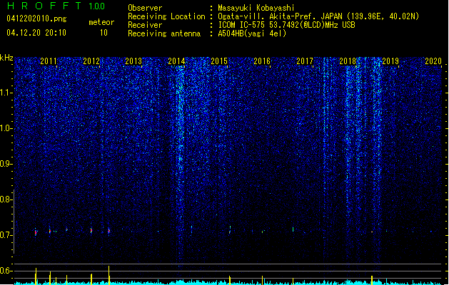Click the 2020 time marker

pyautogui.click(x=433, y=61)
